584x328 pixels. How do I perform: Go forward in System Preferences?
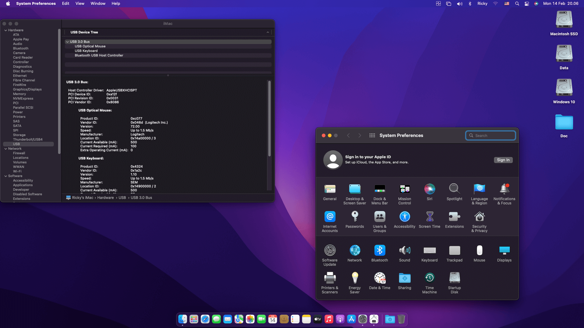coord(360,135)
